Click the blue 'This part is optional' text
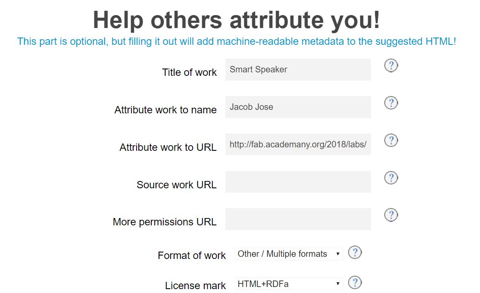This screenshot has height=293, width=480. [x=237, y=42]
